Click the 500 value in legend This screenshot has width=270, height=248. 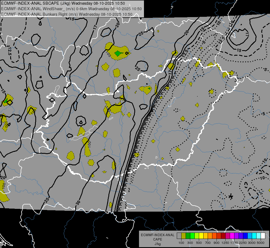click(x=199, y=243)
